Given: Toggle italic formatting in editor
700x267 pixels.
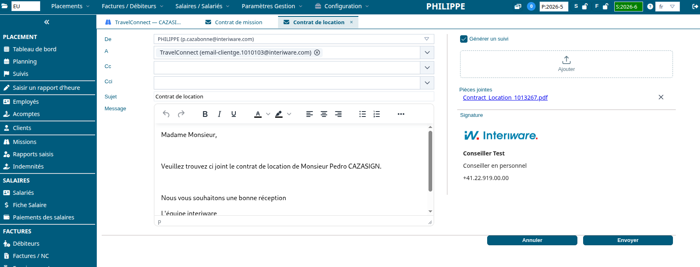Looking at the screenshot, I should pos(219,114).
